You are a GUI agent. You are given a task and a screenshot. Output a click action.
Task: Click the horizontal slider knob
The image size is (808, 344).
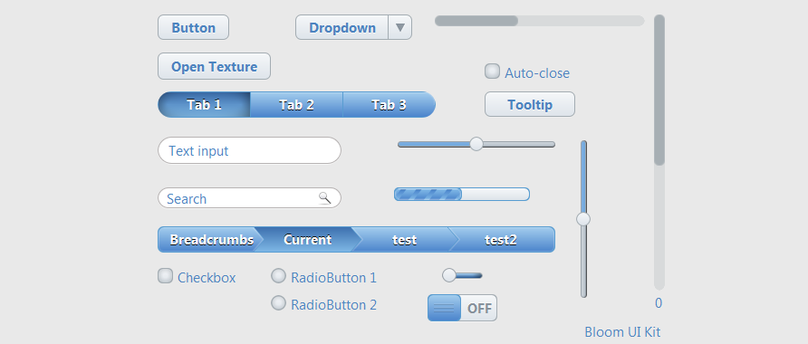[476, 144]
